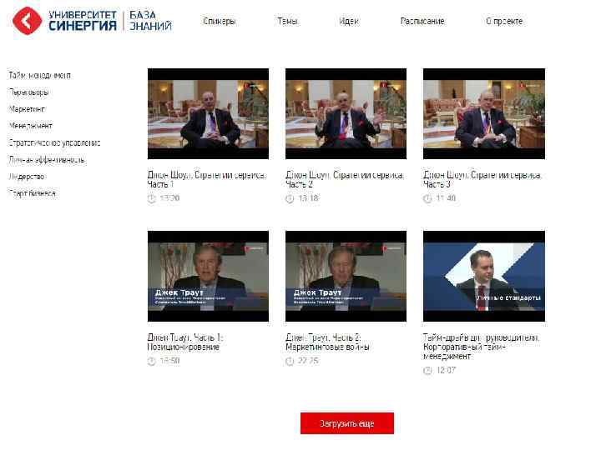Click clock icon under Маркетинговые войны video
Image resolution: width=601 pixels, height=450 pixels.
290,361
